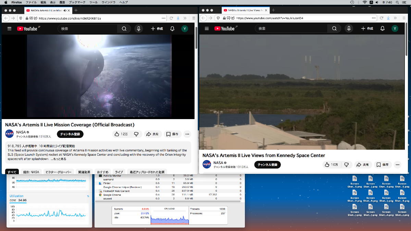Expand description with …もっと見る link
Viewport: 411px width, 231px height.
[59, 159]
